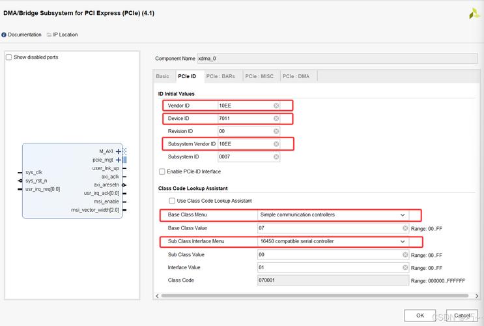The width and height of the screenshot is (484, 326).
Task: Confirm with the OK button
Action: (420, 316)
